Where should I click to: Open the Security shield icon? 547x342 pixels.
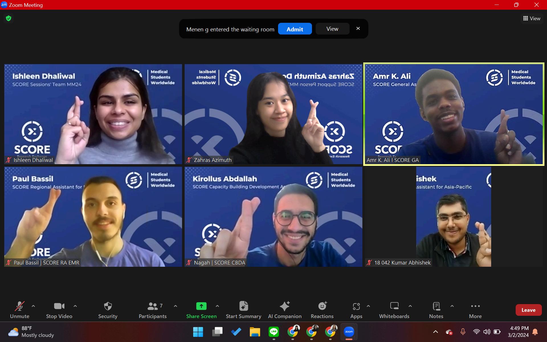108,306
